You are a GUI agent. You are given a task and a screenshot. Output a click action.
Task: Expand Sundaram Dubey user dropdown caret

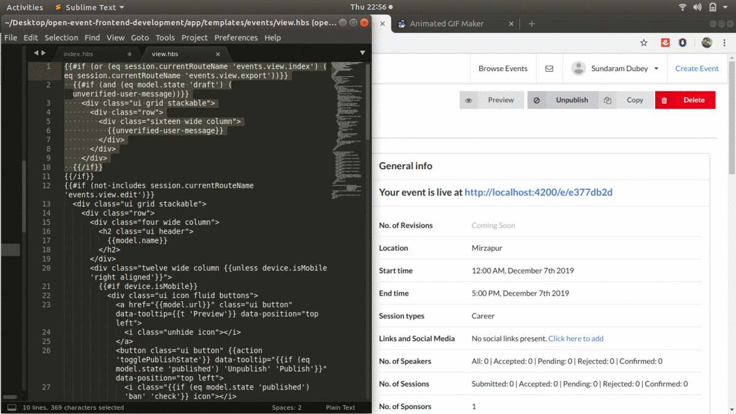656,69
